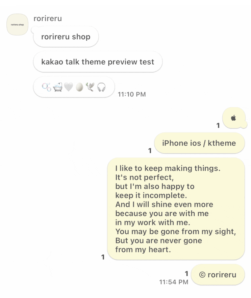Select the '© rorireru' message bubble
Image resolution: width=251 pixels, height=298 pixels.
pyautogui.click(x=218, y=275)
